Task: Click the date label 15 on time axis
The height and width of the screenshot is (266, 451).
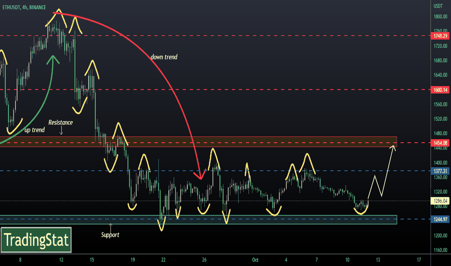Action: click(x=92, y=260)
